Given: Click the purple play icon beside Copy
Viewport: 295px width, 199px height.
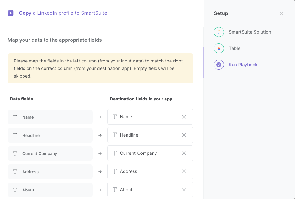Looking at the screenshot, I should tap(11, 13).
